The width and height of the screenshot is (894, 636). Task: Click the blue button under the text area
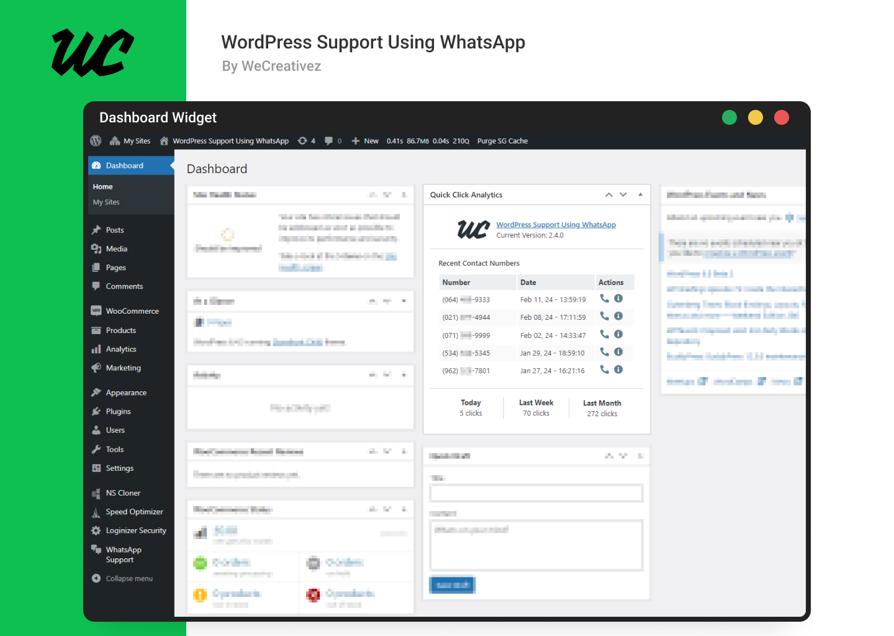[x=453, y=585]
